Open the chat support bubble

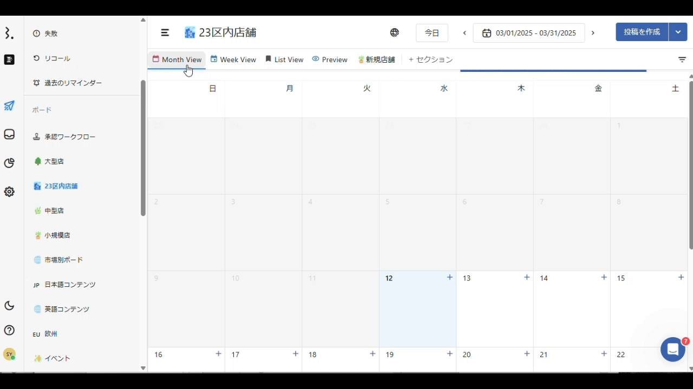(673, 350)
